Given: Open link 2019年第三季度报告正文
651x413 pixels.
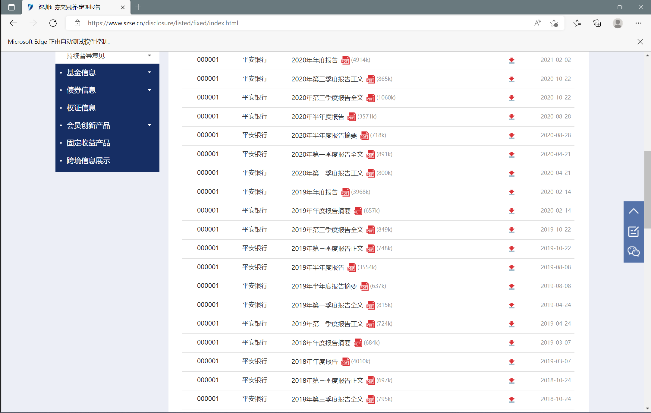Looking at the screenshot, I should coord(327,249).
